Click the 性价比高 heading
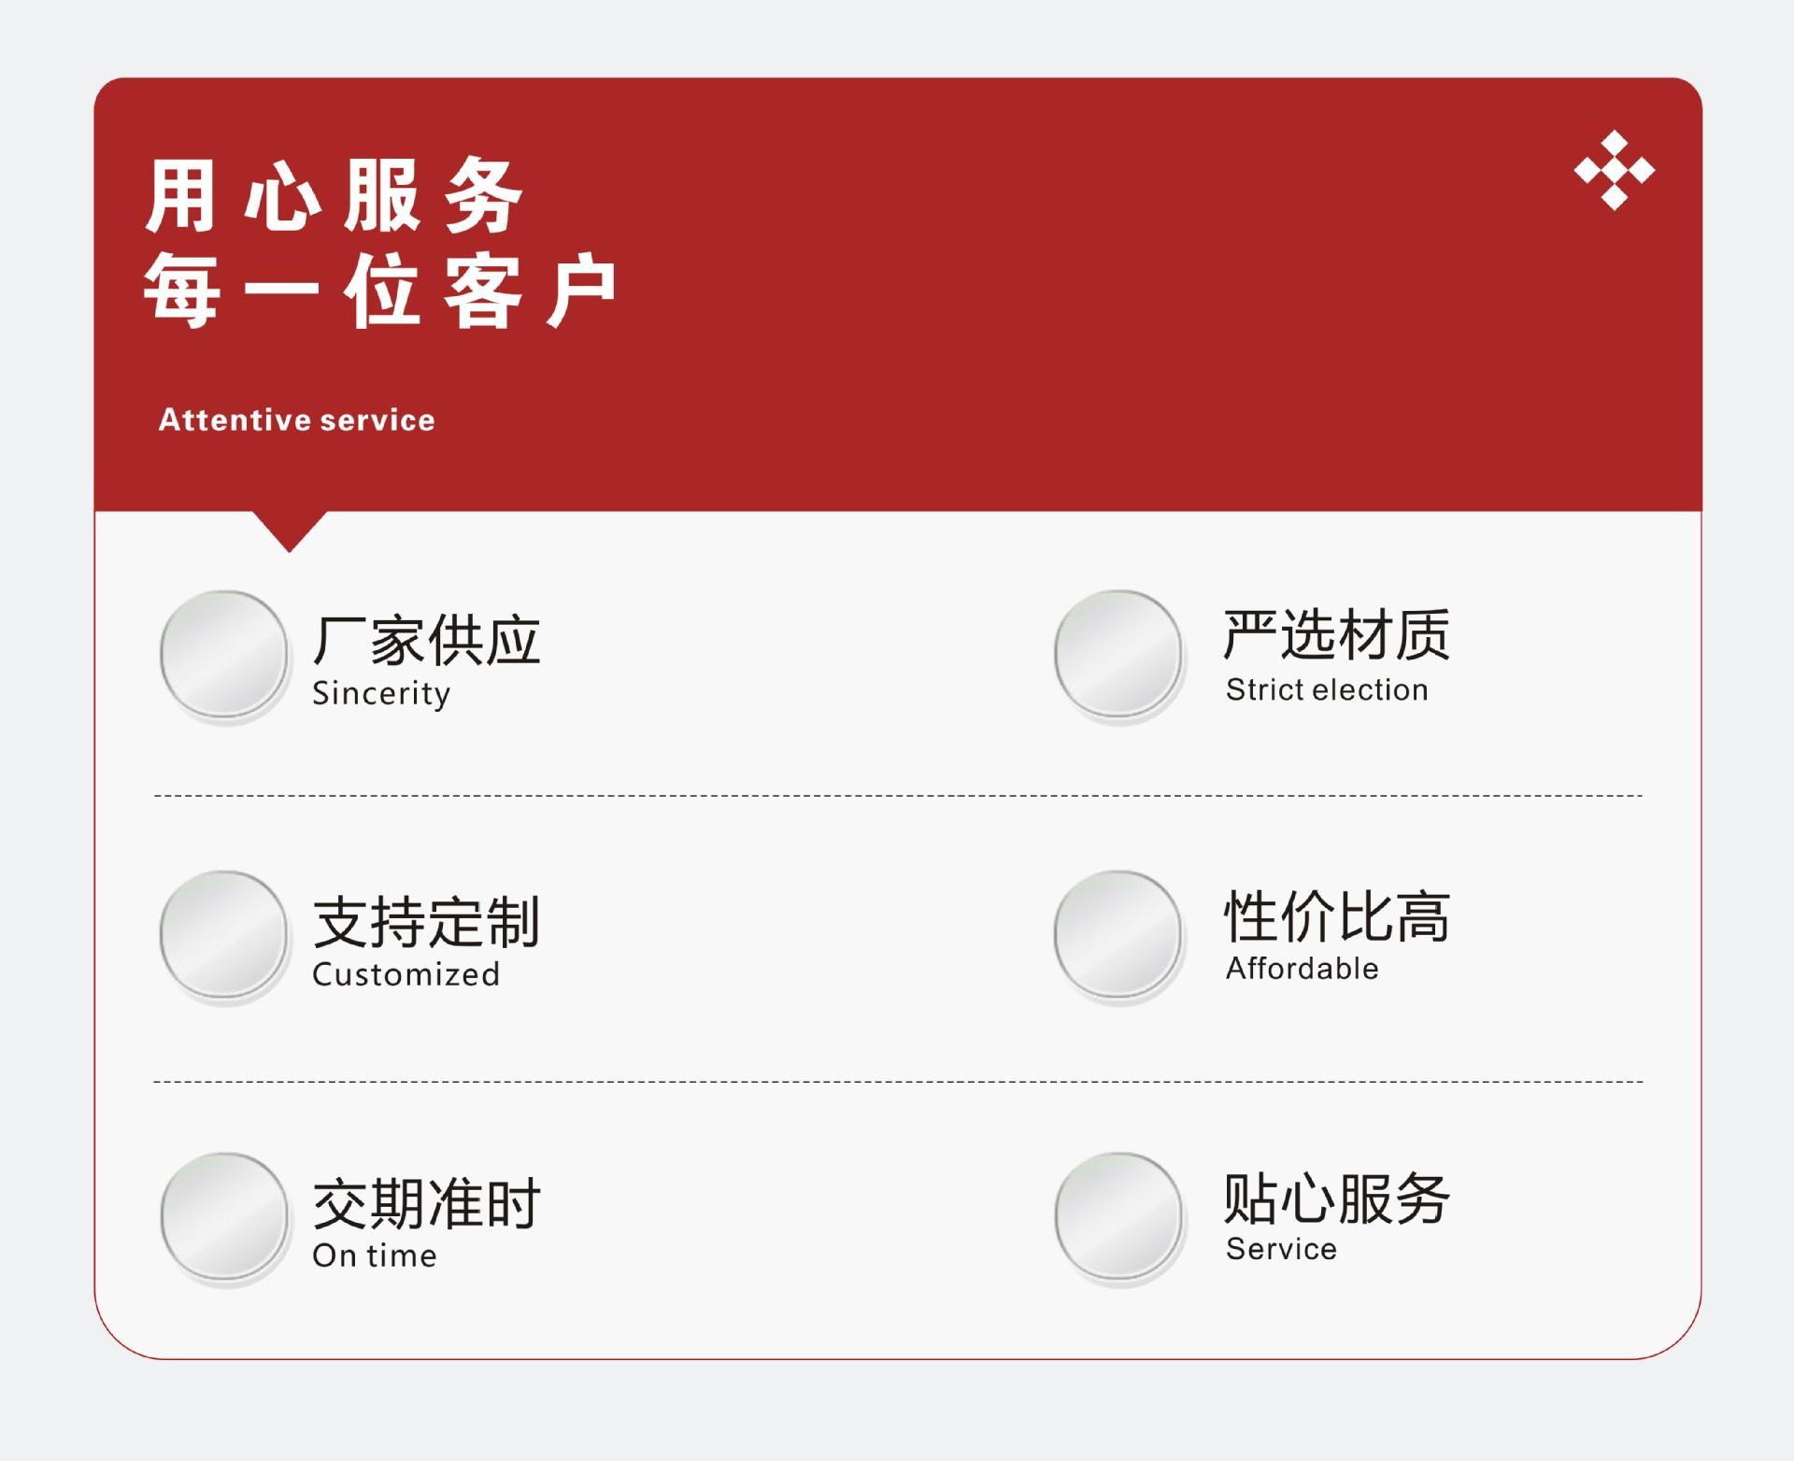 tap(1337, 916)
